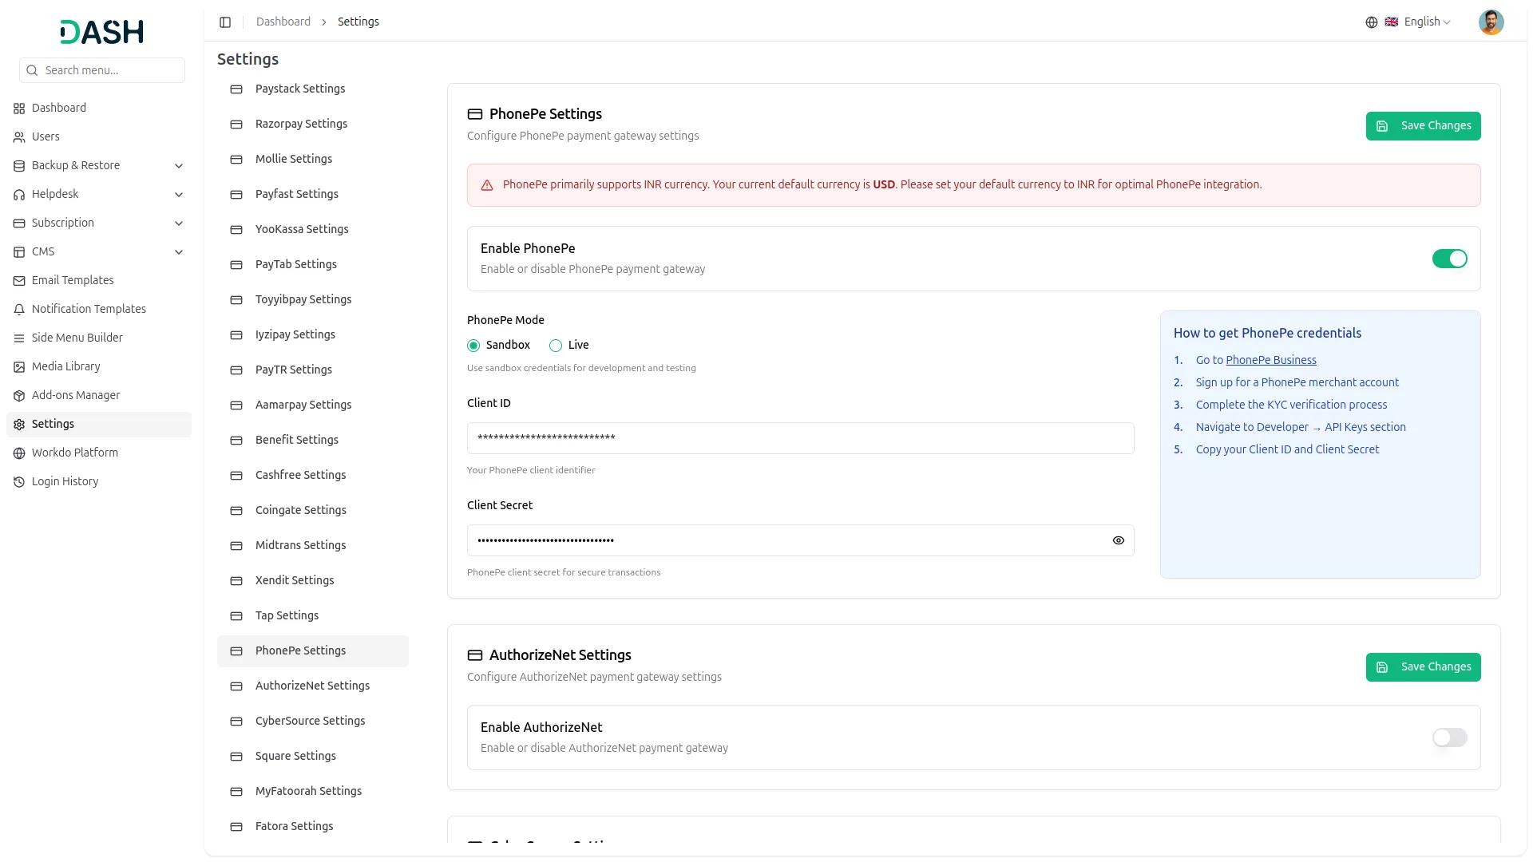This screenshot has height=862, width=1533.
Task: Open CyberSource Settings in the settings list
Action: 313,722
